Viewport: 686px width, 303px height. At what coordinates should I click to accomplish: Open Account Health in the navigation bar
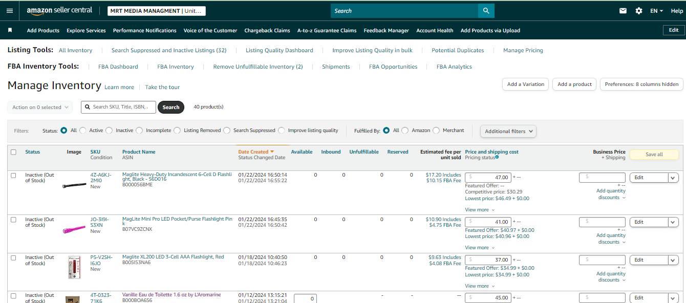pos(435,31)
